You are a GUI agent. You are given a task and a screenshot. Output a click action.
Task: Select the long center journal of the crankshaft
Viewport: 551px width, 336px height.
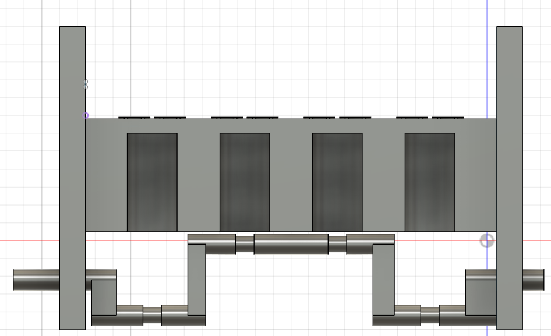(291, 244)
